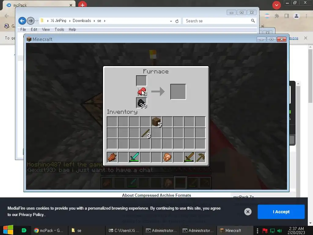This screenshot has width=313, height=235.
Task: Go forward in the file explorer
Action: click(30, 21)
